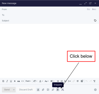Click the Send button
The image size is (99, 94).
7,90
